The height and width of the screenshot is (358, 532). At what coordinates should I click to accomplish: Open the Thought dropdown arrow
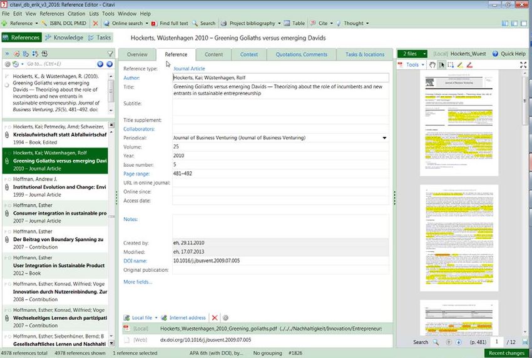coord(367,23)
